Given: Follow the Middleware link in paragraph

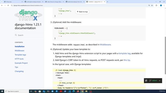Looking at the screenshot, I should tap(105, 45).
